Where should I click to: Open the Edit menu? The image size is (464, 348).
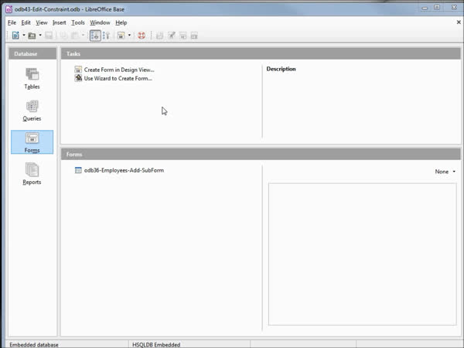(x=26, y=22)
